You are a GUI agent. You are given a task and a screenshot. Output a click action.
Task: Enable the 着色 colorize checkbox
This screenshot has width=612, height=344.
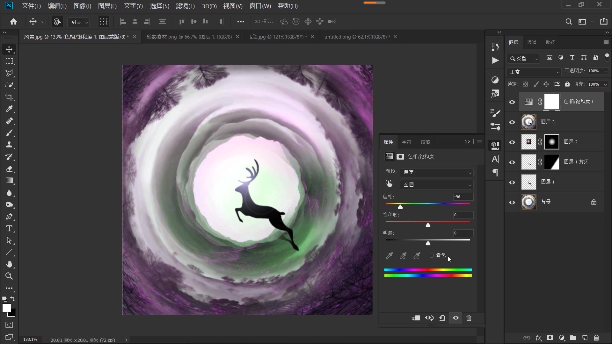point(432,255)
